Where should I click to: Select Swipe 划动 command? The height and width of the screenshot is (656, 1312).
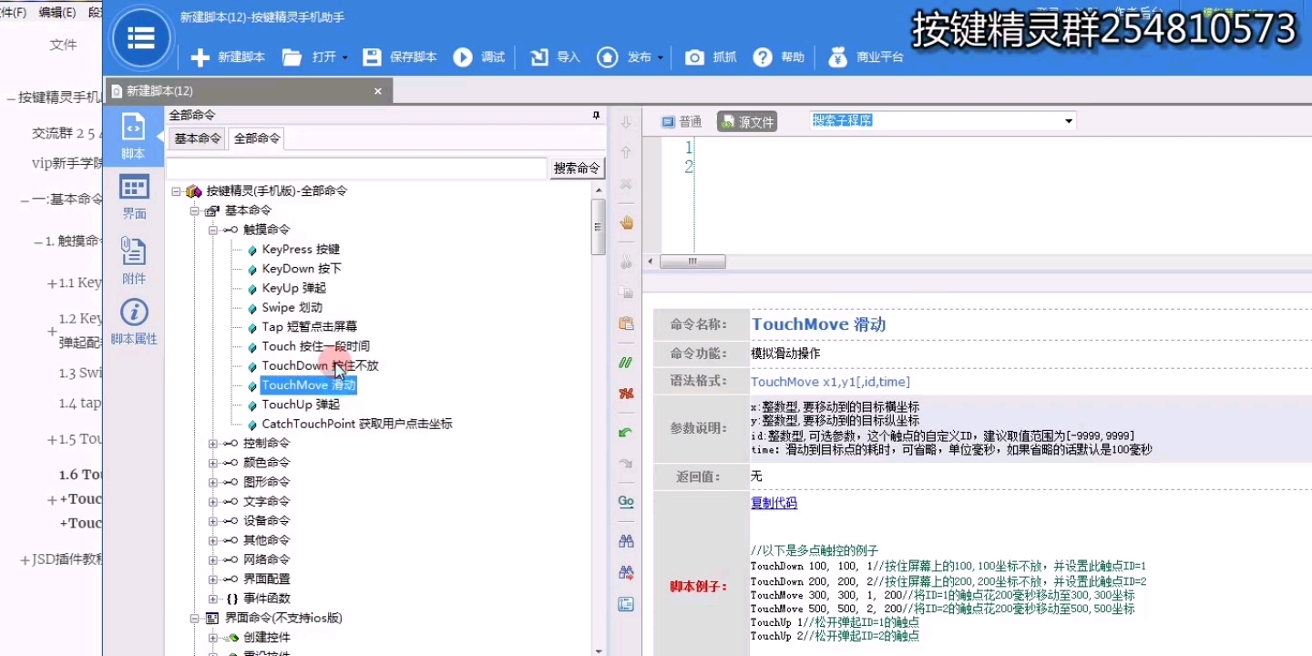click(292, 308)
